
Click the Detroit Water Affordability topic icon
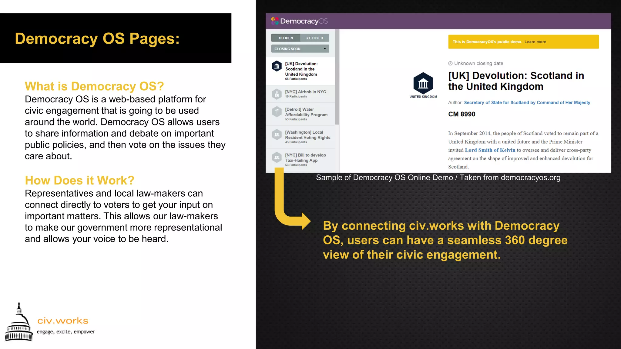[277, 112]
